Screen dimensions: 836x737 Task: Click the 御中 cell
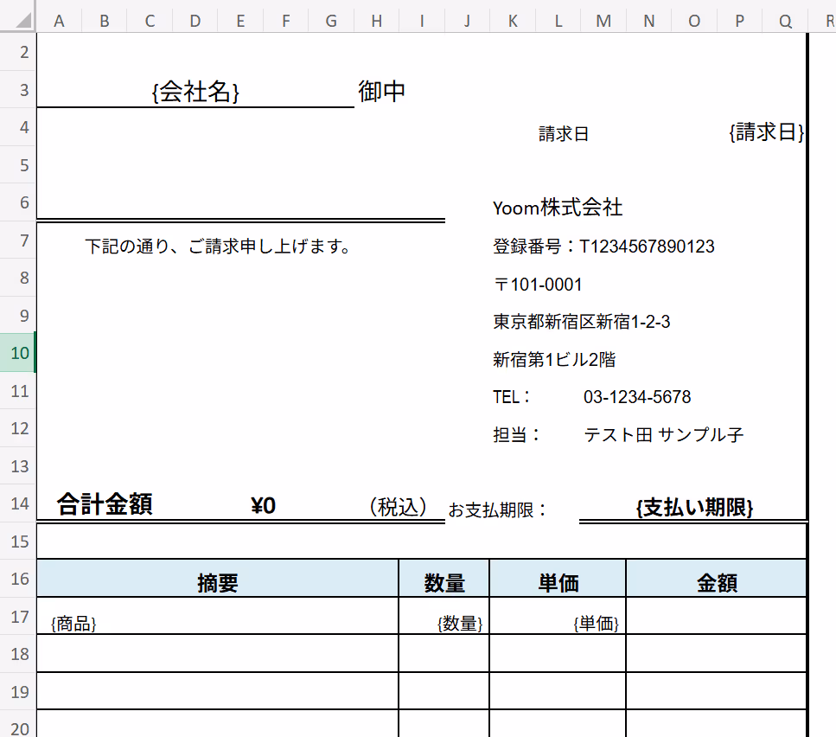point(382,92)
